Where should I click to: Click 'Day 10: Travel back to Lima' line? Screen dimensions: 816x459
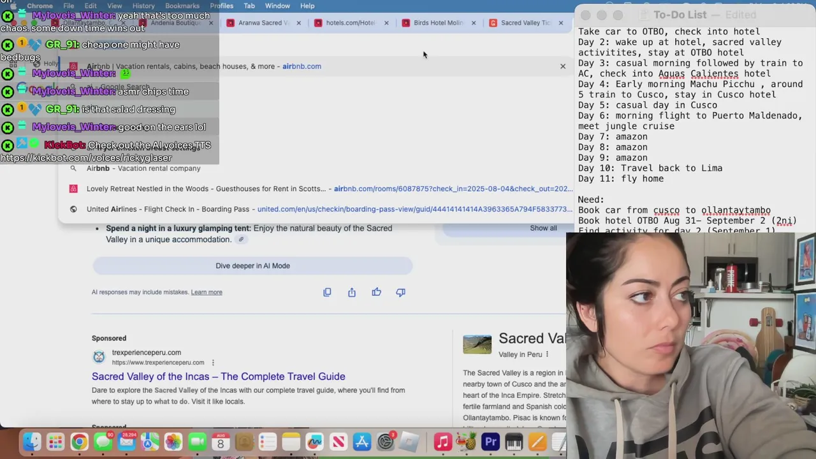pos(650,168)
